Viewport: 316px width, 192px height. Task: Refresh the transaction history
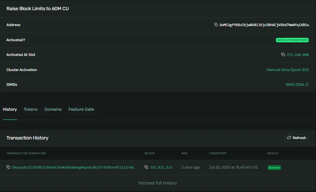click(296, 138)
